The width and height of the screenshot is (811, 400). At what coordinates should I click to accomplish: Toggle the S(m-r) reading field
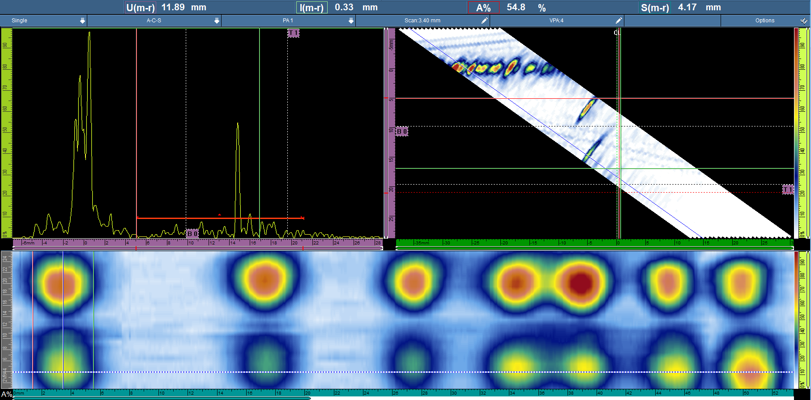tap(655, 8)
